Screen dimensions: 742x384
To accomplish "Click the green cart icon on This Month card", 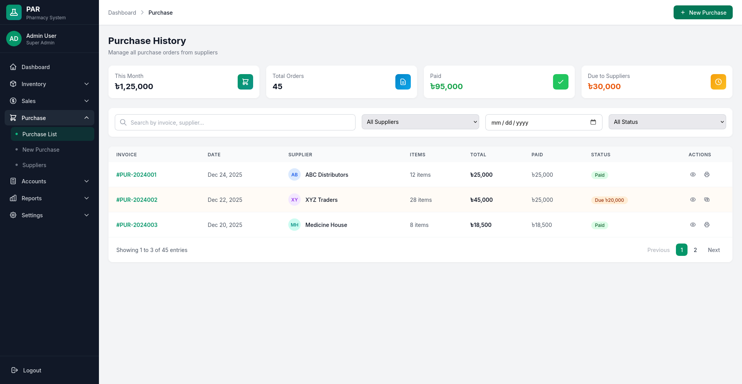I will point(245,82).
